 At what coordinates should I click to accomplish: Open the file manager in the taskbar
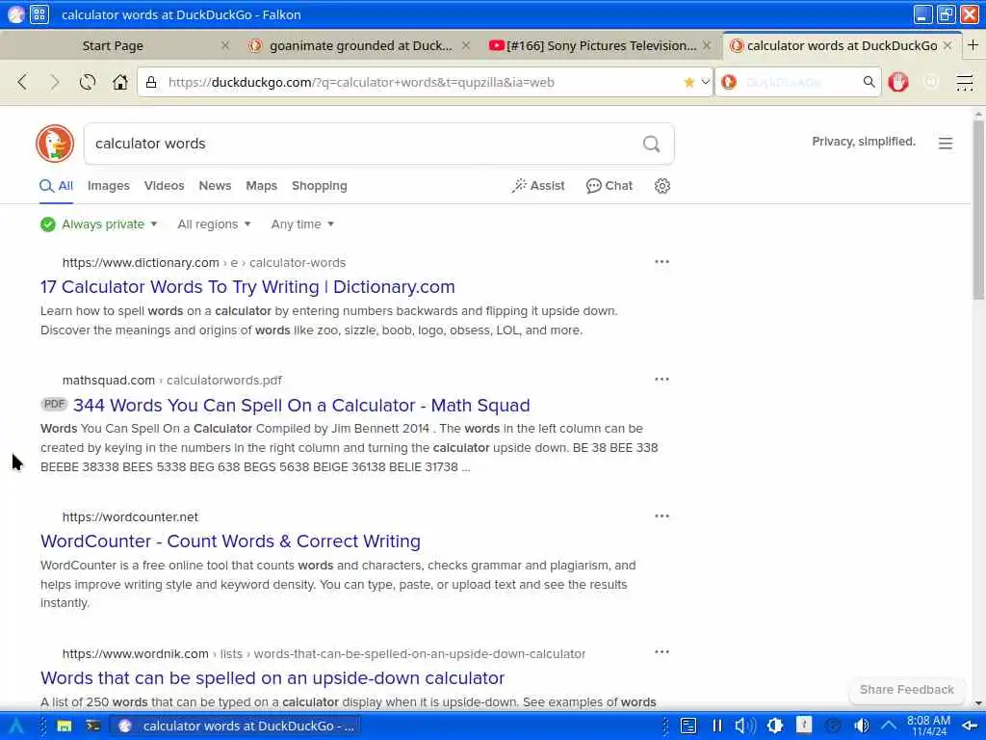tap(65, 727)
